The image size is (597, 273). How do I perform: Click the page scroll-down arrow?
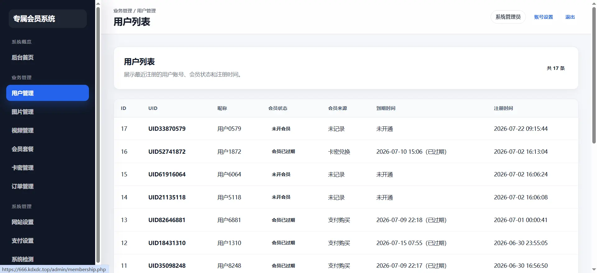(x=594, y=269)
